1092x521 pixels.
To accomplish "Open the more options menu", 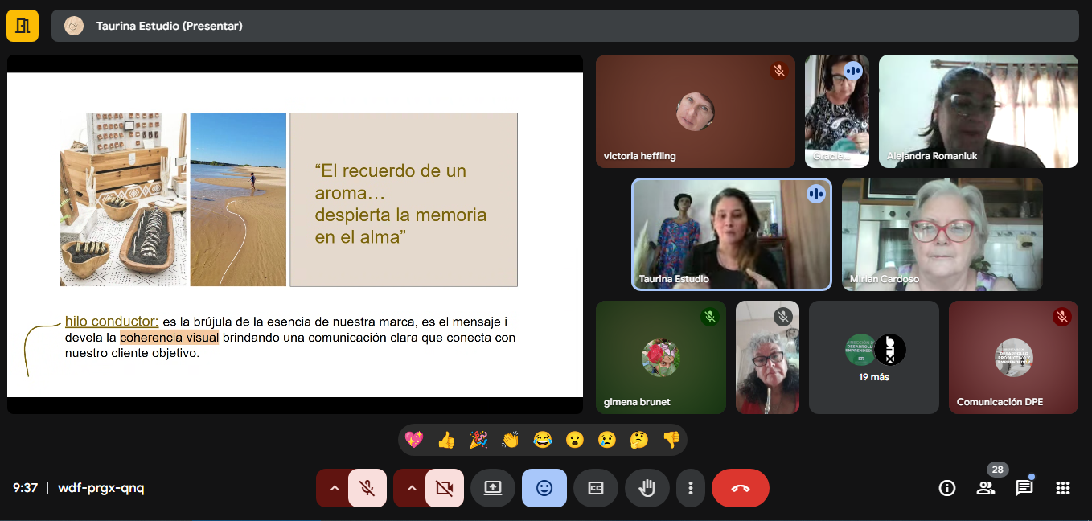I will click(x=690, y=487).
